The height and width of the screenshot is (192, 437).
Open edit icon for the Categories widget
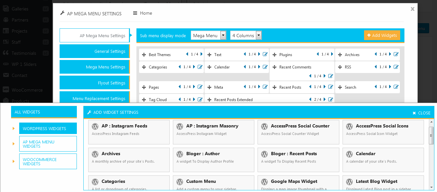click(200, 67)
